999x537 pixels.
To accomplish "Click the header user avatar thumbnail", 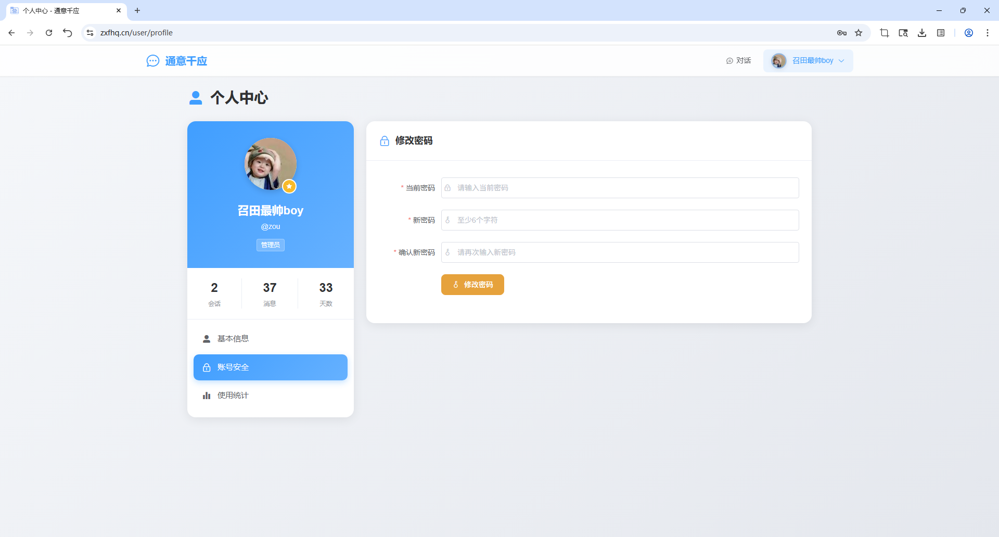I will click(x=779, y=61).
